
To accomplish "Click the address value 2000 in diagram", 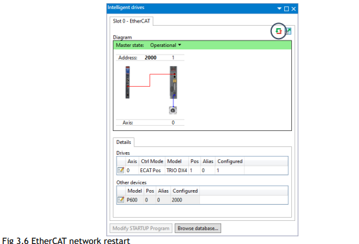I will [x=150, y=58].
